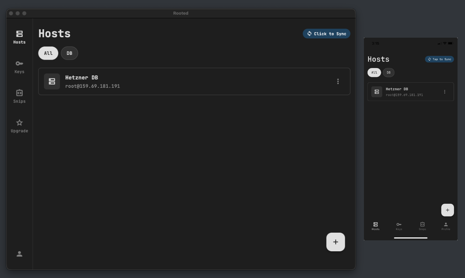Open the profile icon at sidebar bottom
Screen dimensions: 465x278
[19, 254]
